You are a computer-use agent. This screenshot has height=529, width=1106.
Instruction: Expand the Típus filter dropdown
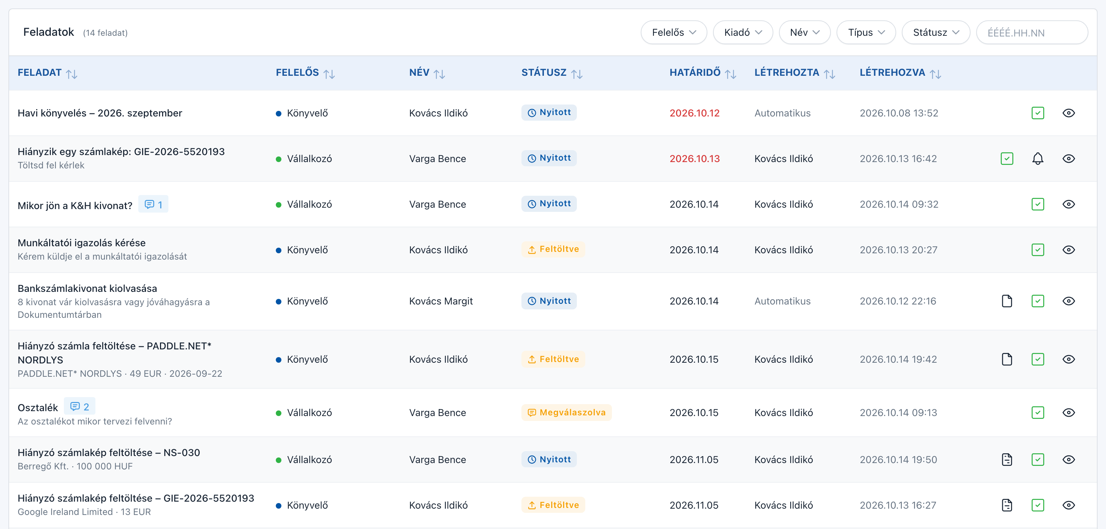tap(866, 33)
